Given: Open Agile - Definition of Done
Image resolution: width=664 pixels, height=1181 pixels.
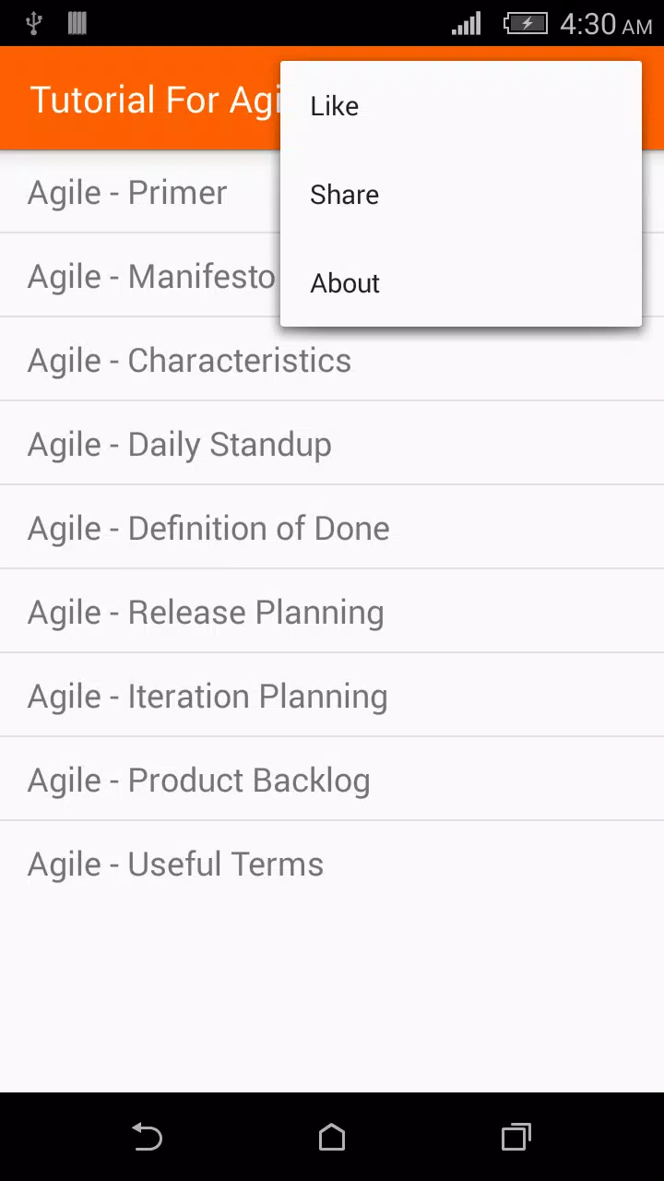Looking at the screenshot, I should pyautogui.click(x=332, y=527).
